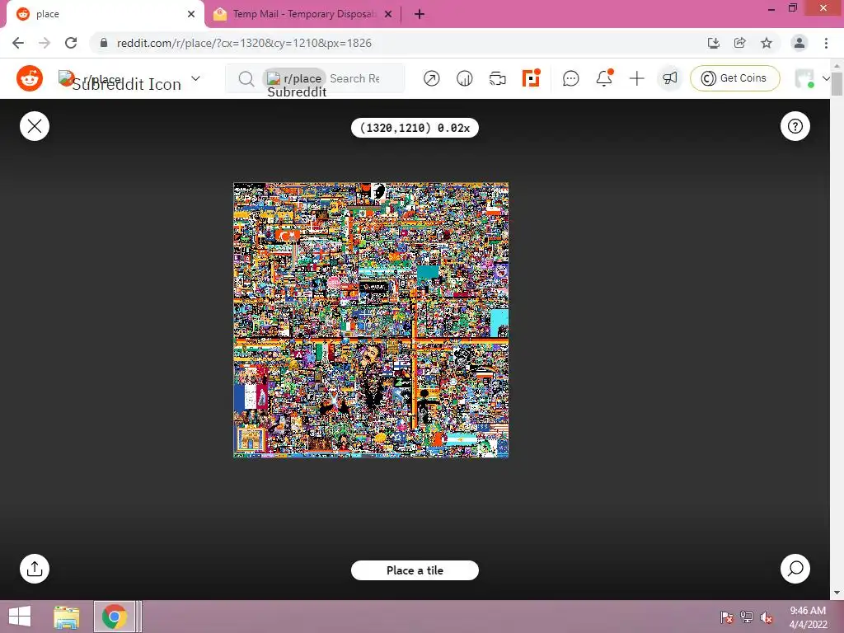The width and height of the screenshot is (844, 633).
Task: Close the r/place canvas view
Action: [35, 126]
